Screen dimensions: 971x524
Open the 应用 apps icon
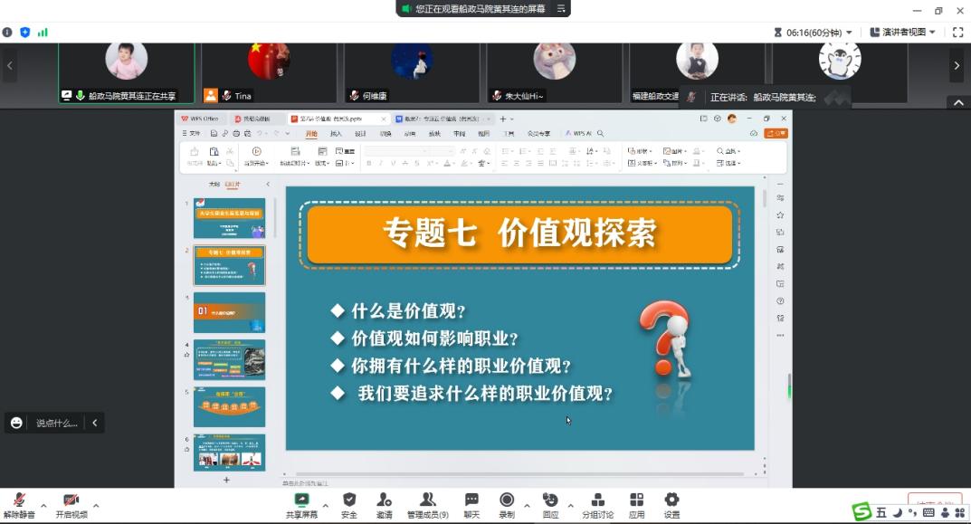pos(636,504)
